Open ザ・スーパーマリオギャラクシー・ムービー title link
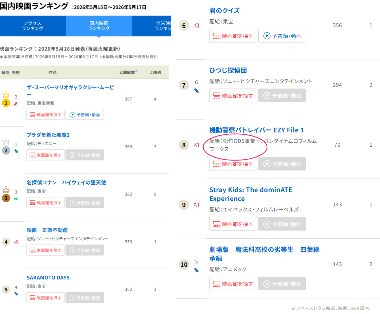The image size is (380, 314). click(70, 91)
